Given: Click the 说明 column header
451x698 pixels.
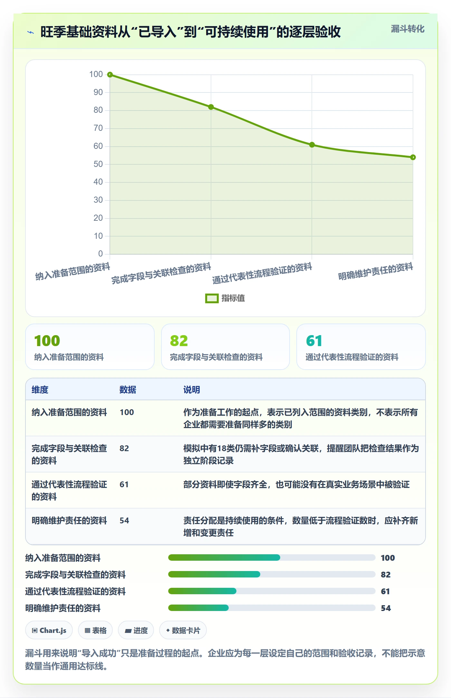Looking at the screenshot, I should (192, 390).
